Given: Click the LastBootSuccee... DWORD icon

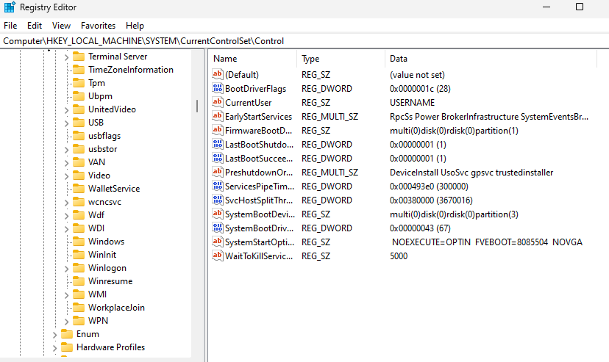Looking at the screenshot, I should 218,158.
